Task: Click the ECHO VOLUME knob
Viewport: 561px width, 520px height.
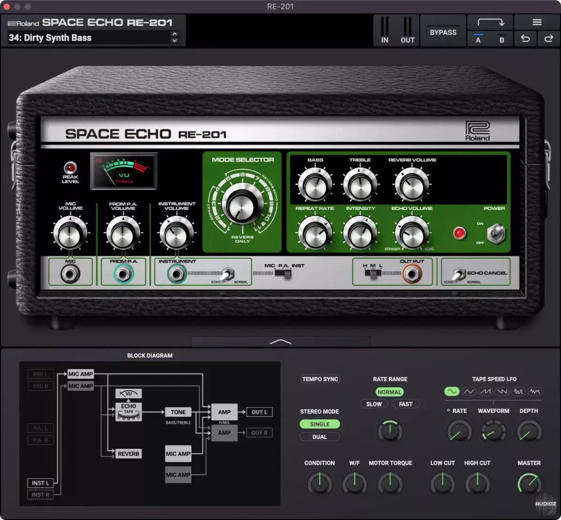Action: pos(412,232)
